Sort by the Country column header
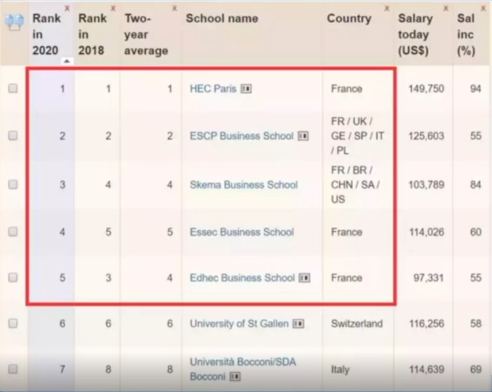The image size is (492, 392). point(349,19)
